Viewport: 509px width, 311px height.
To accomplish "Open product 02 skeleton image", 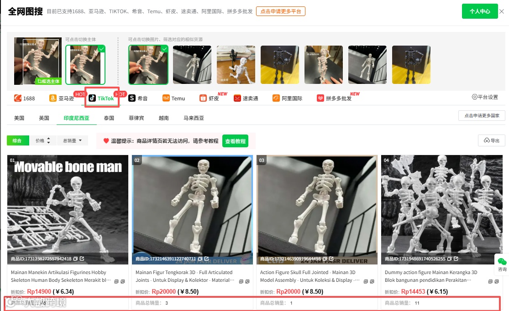I will click(x=193, y=209).
